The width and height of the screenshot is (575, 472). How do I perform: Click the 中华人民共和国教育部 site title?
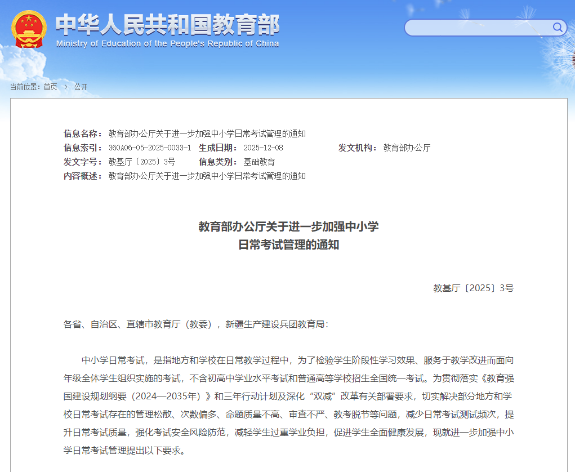tap(167, 24)
